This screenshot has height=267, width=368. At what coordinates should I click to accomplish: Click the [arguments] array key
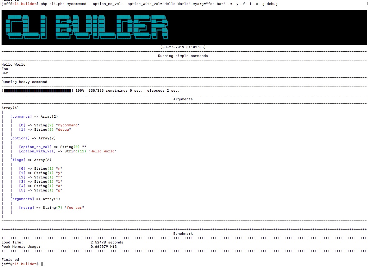[22, 199]
